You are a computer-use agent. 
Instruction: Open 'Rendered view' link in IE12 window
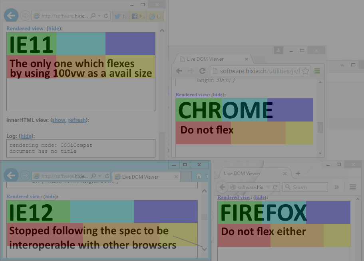(23, 196)
